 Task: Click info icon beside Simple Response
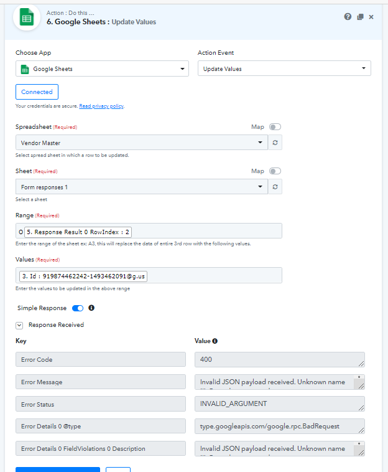91,308
